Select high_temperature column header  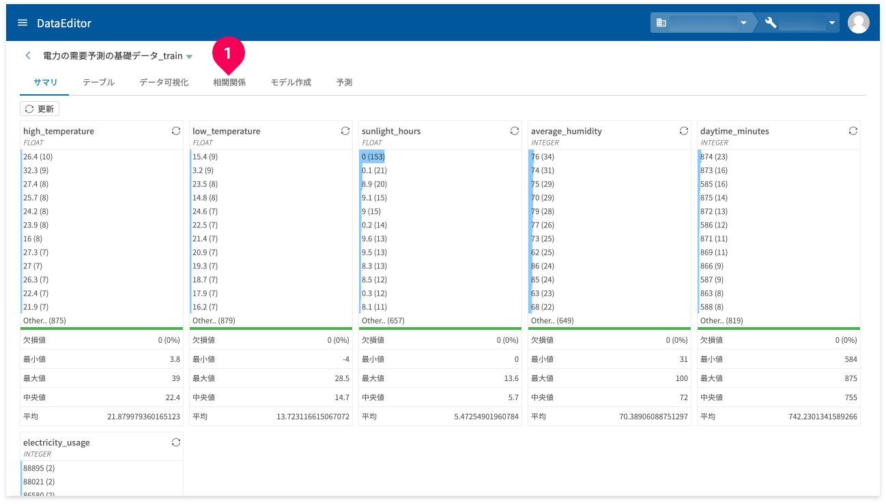point(59,131)
